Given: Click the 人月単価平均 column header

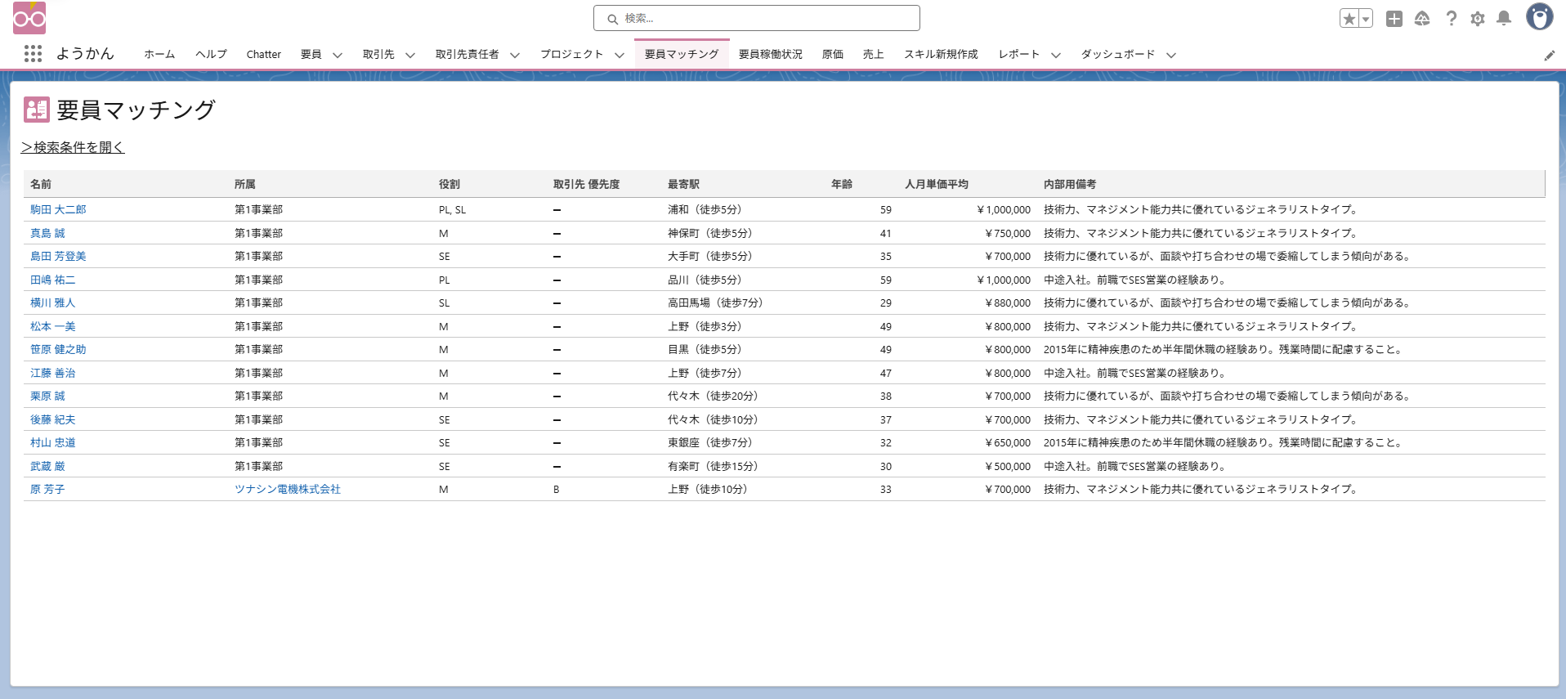Looking at the screenshot, I should [x=936, y=184].
